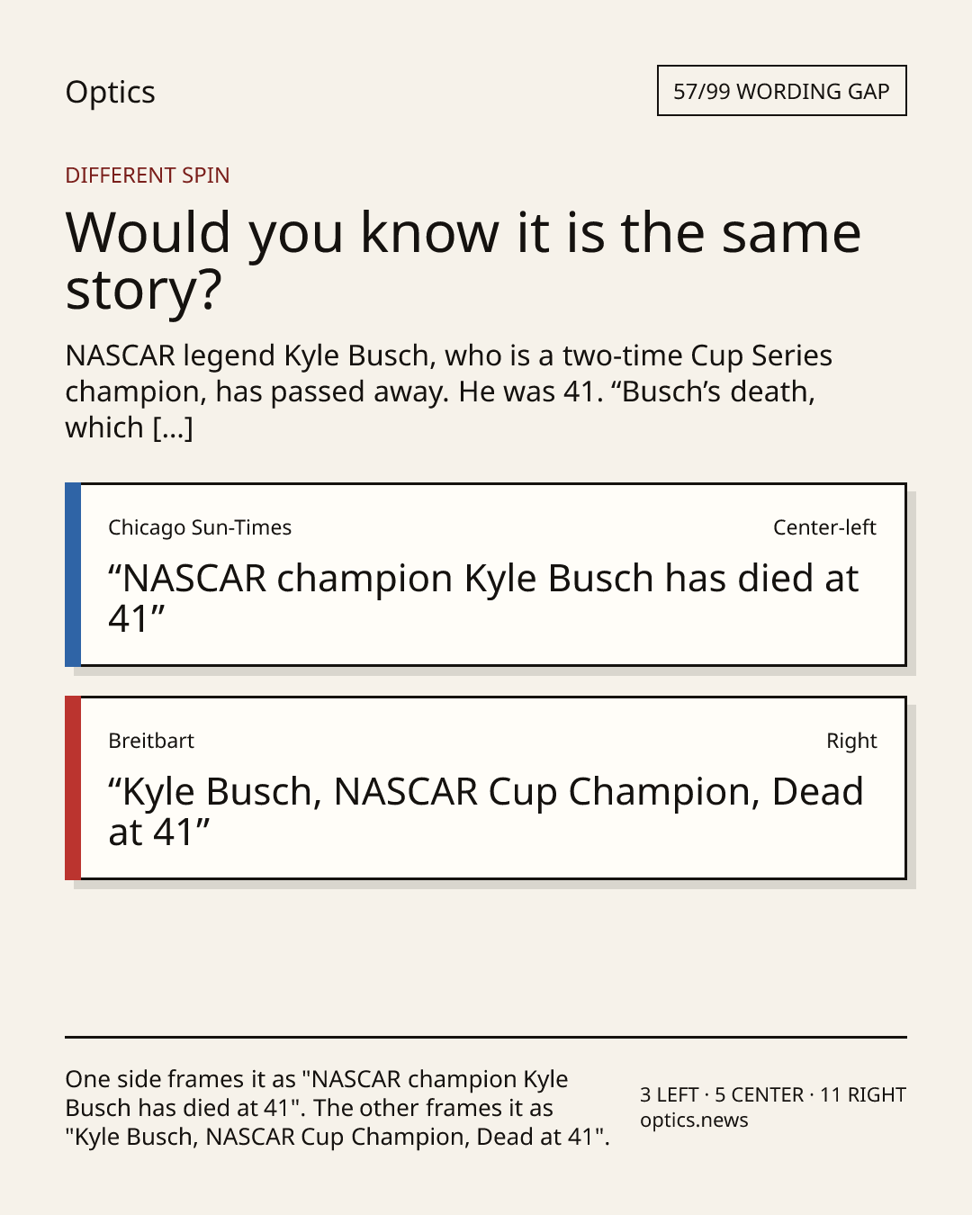Click the Optics logo text
This screenshot has width=972, height=1215.
pos(110,92)
